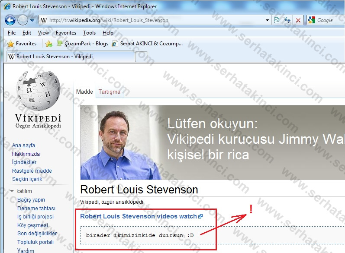Switch to the Tartışma tab
This screenshot has width=345, height=253.
[110, 92]
